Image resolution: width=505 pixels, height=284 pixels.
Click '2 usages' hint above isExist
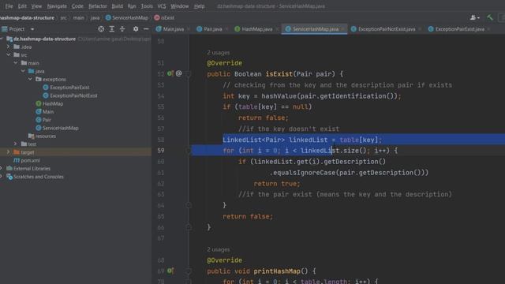[219, 53]
